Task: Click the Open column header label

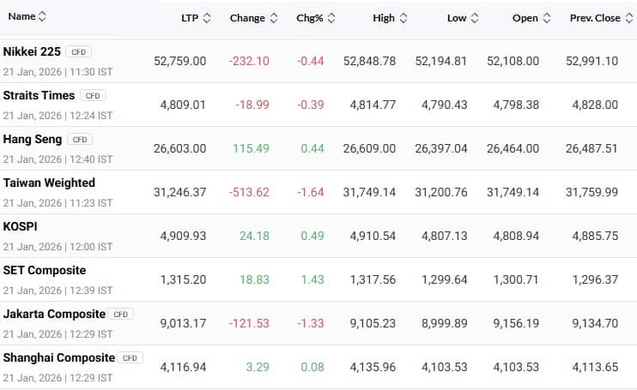Action: [525, 18]
